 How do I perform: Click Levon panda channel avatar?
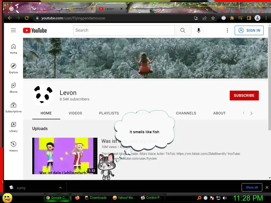[x=43, y=95]
